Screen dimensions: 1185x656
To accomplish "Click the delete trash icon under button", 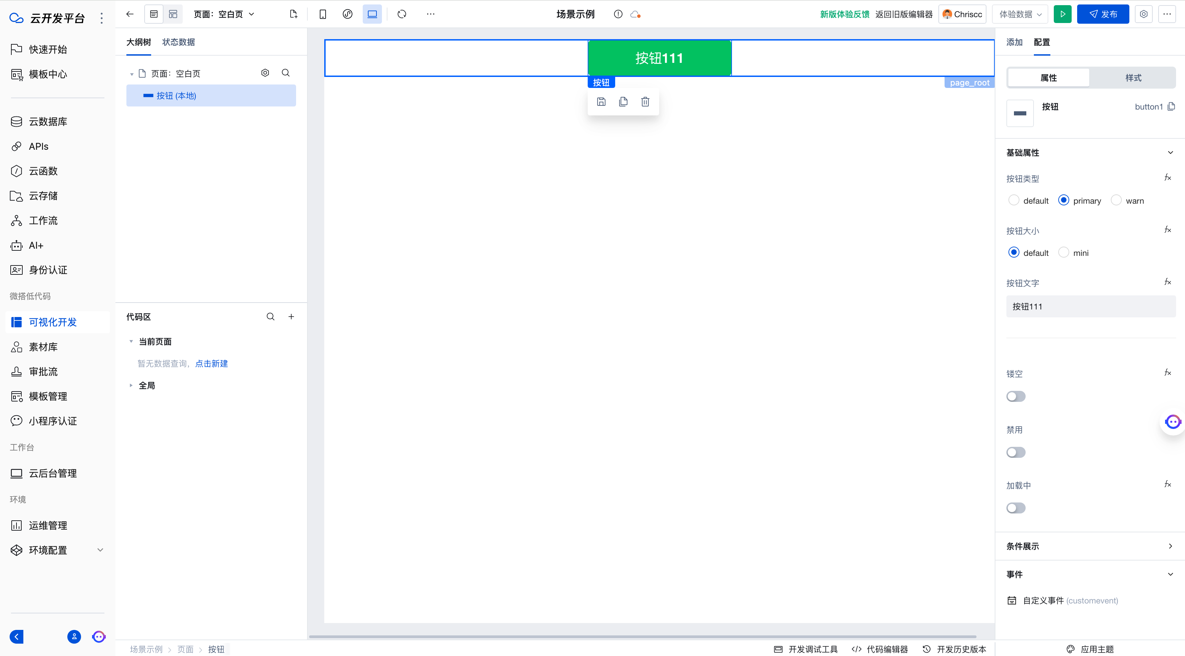I will coord(645,102).
